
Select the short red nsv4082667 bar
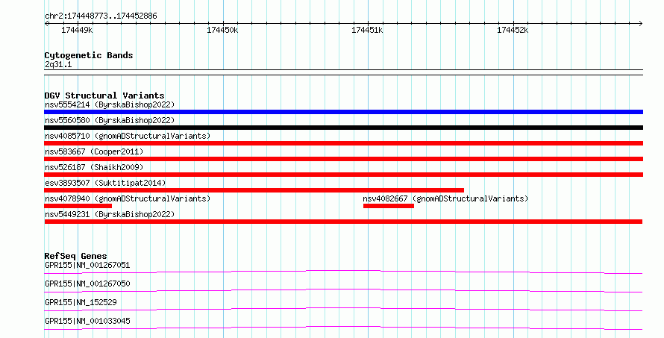(388, 206)
